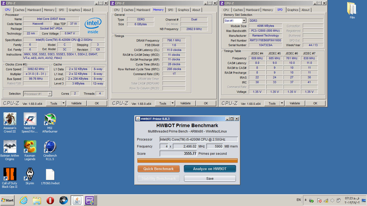This screenshot has height=206, width=367.
Task: Click OK in the right CPU-Z window
Action: pyautogui.click(x=315, y=103)
